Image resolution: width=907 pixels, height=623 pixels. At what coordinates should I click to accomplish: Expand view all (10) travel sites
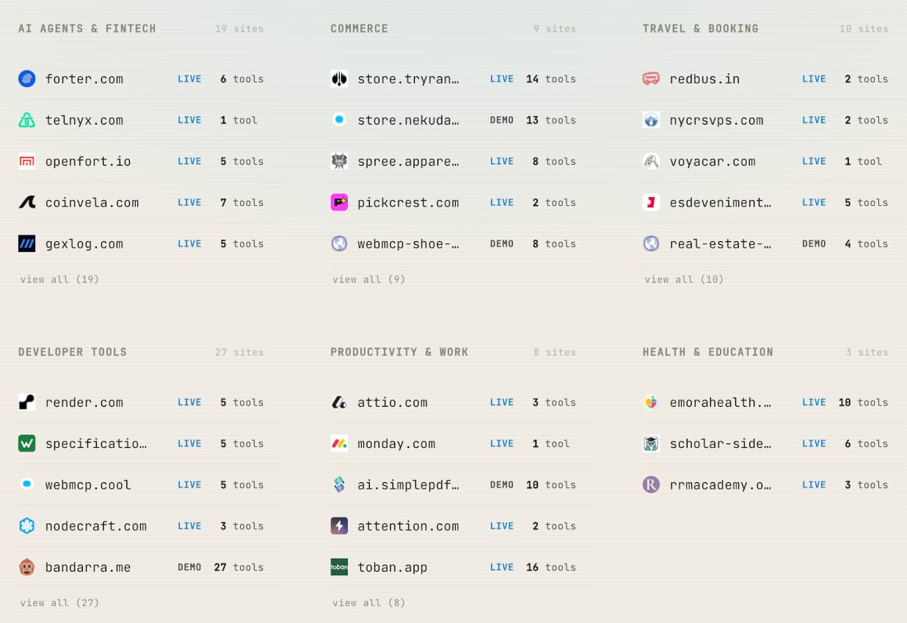(x=684, y=279)
